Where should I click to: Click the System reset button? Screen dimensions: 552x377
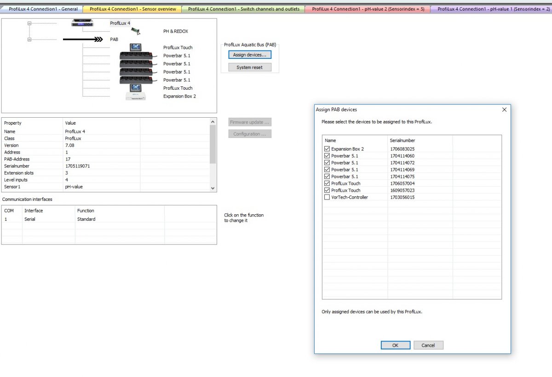click(x=250, y=67)
